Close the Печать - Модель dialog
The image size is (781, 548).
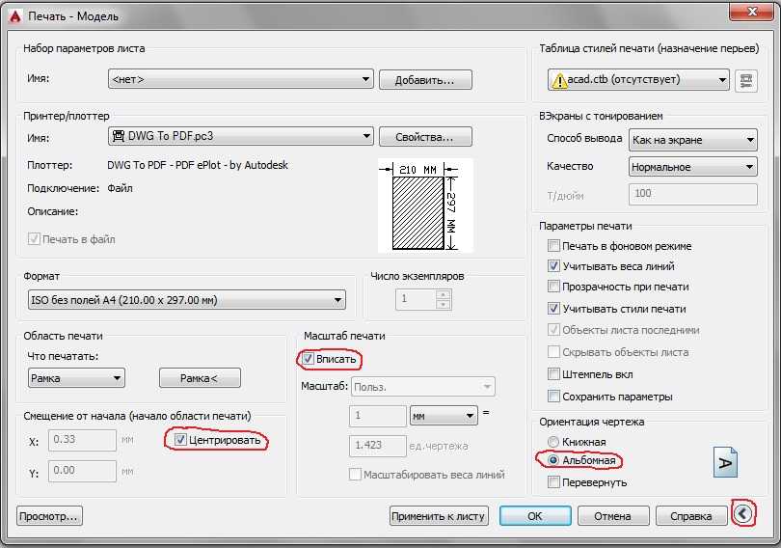[752, 12]
